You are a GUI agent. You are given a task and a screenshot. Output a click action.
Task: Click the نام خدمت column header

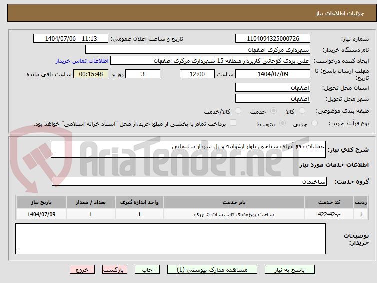tap(234, 202)
